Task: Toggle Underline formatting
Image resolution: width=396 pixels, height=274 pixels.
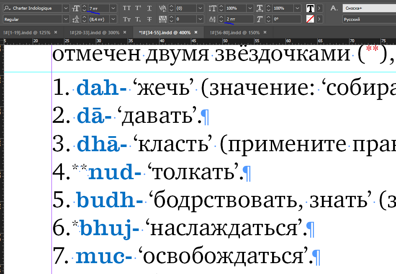Action: pos(149,8)
